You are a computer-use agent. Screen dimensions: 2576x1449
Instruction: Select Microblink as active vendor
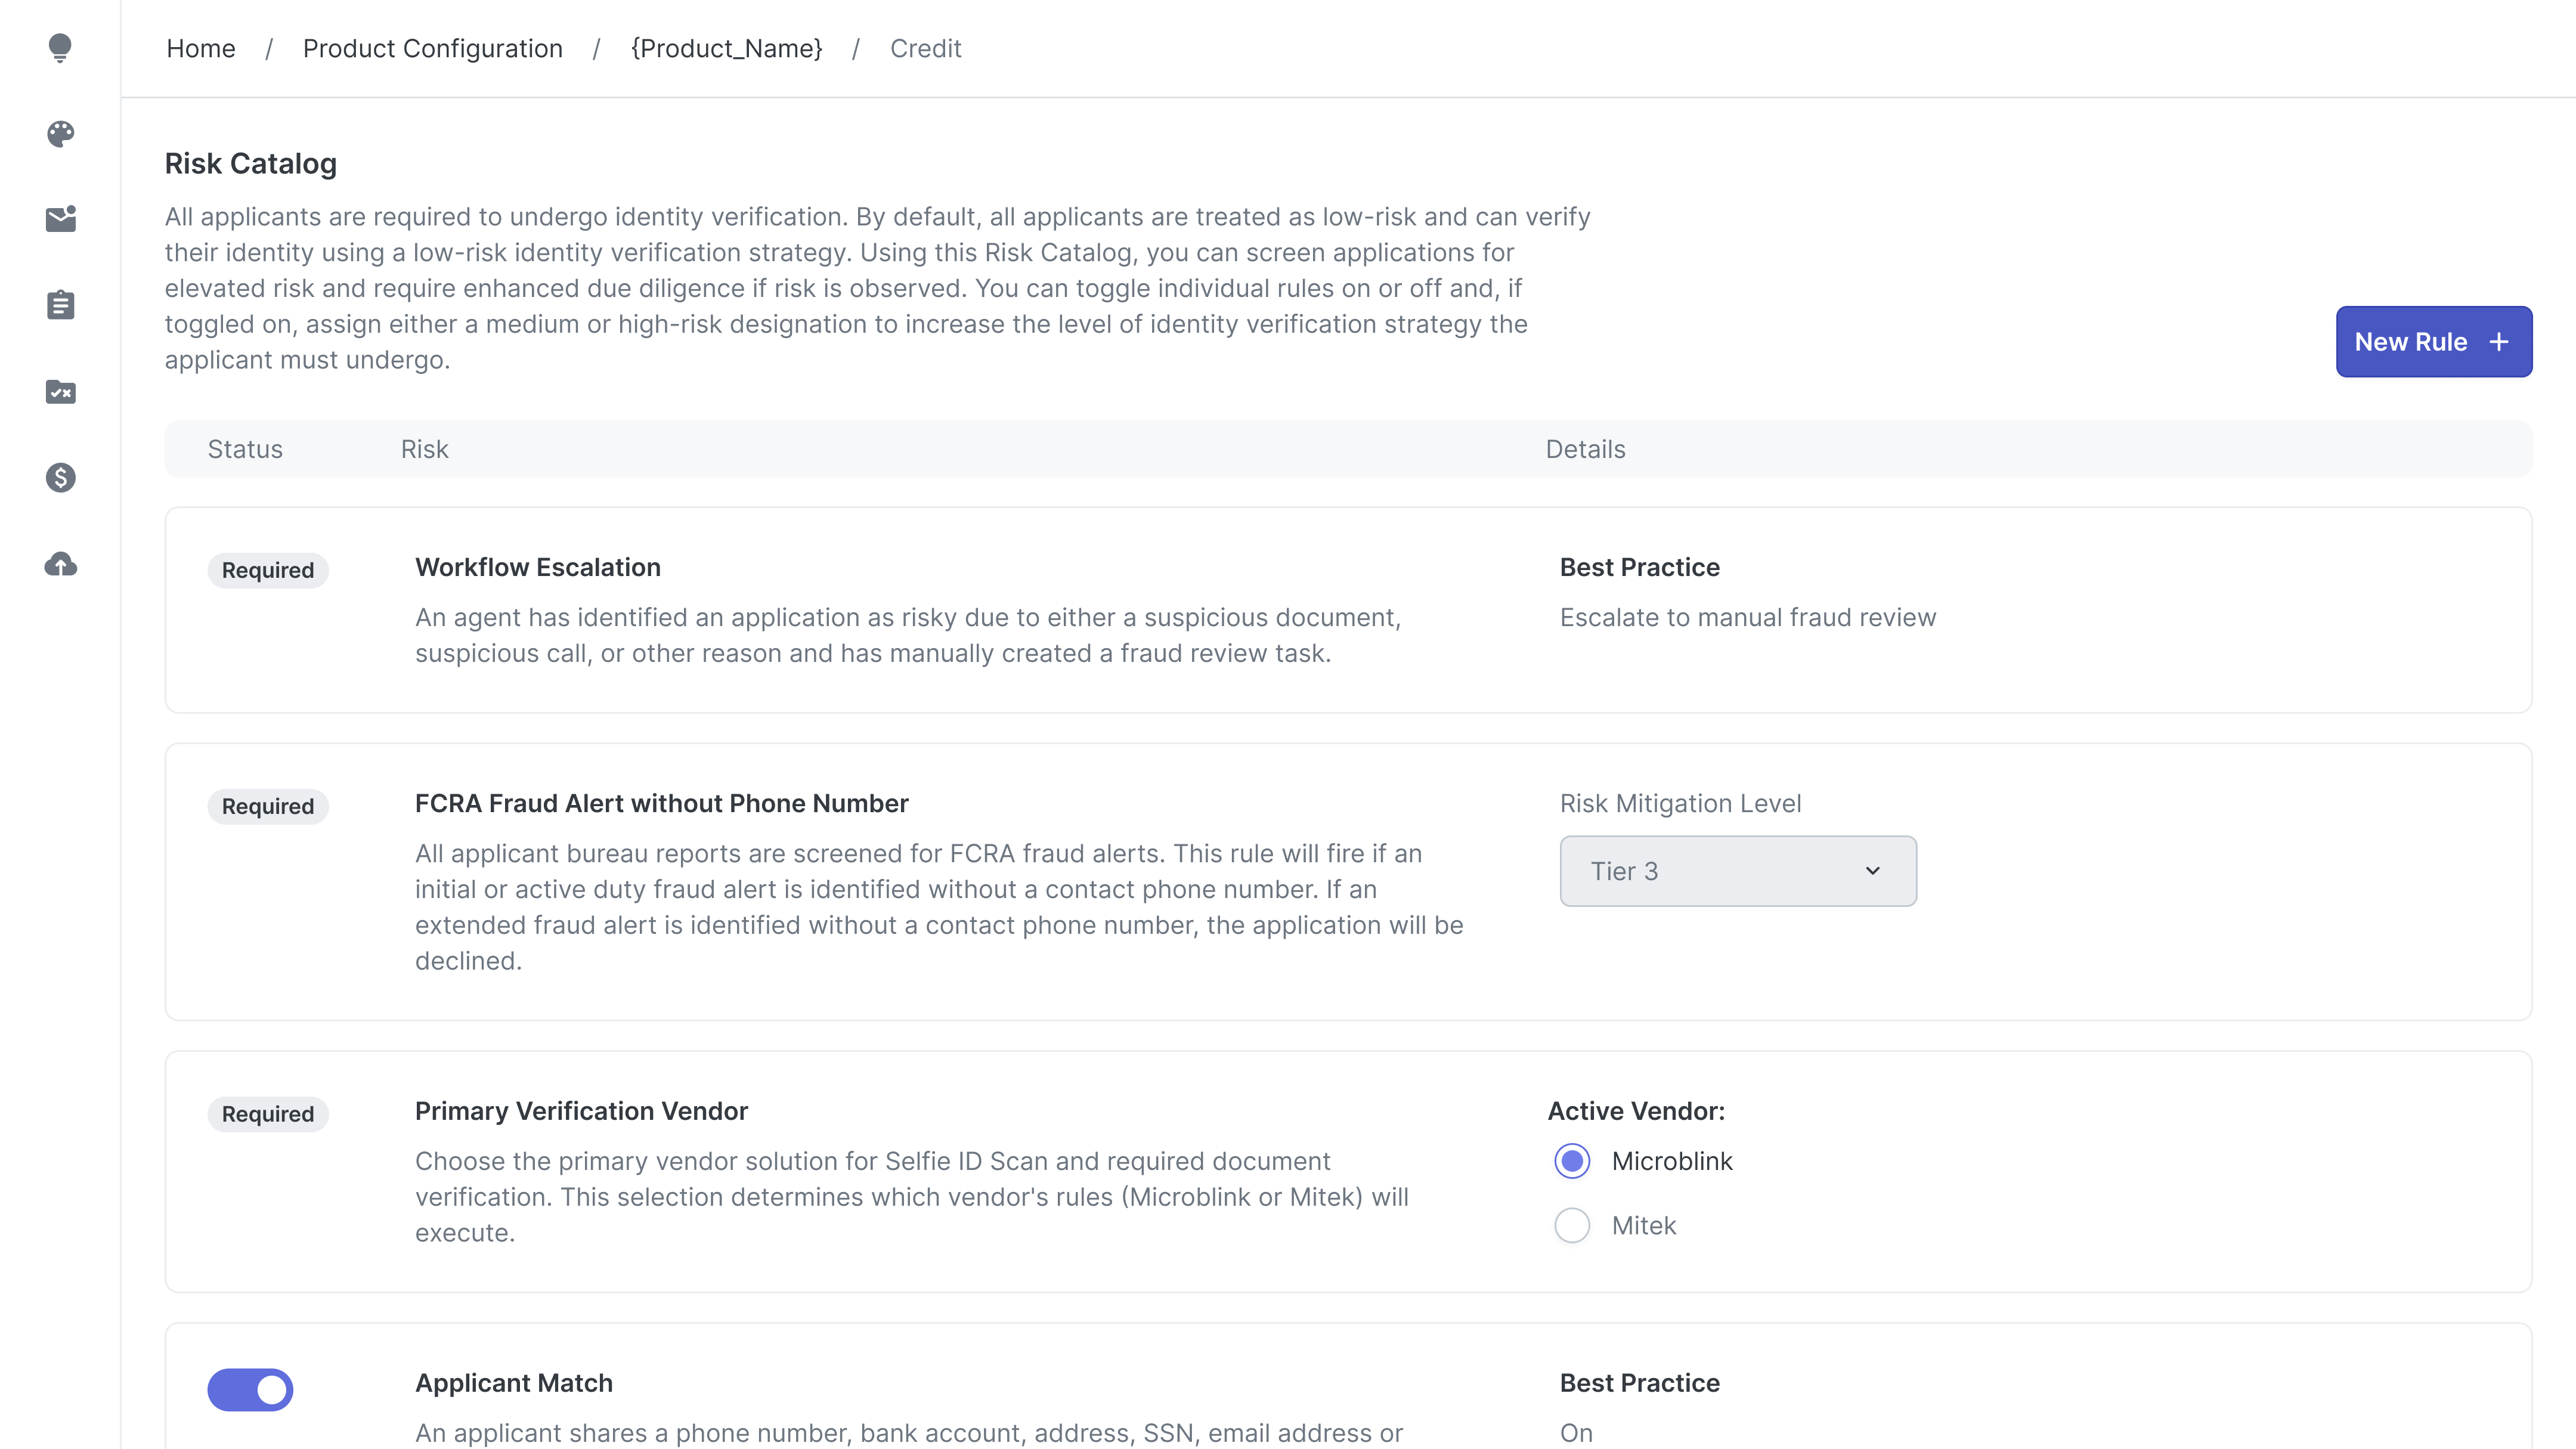[x=1572, y=1161]
